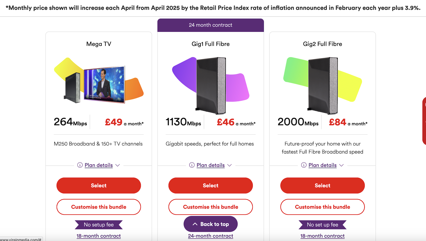Image resolution: width=426 pixels, height=241 pixels.
Task: Click the info icon beside Gig2 Plan details
Action: coord(303,165)
